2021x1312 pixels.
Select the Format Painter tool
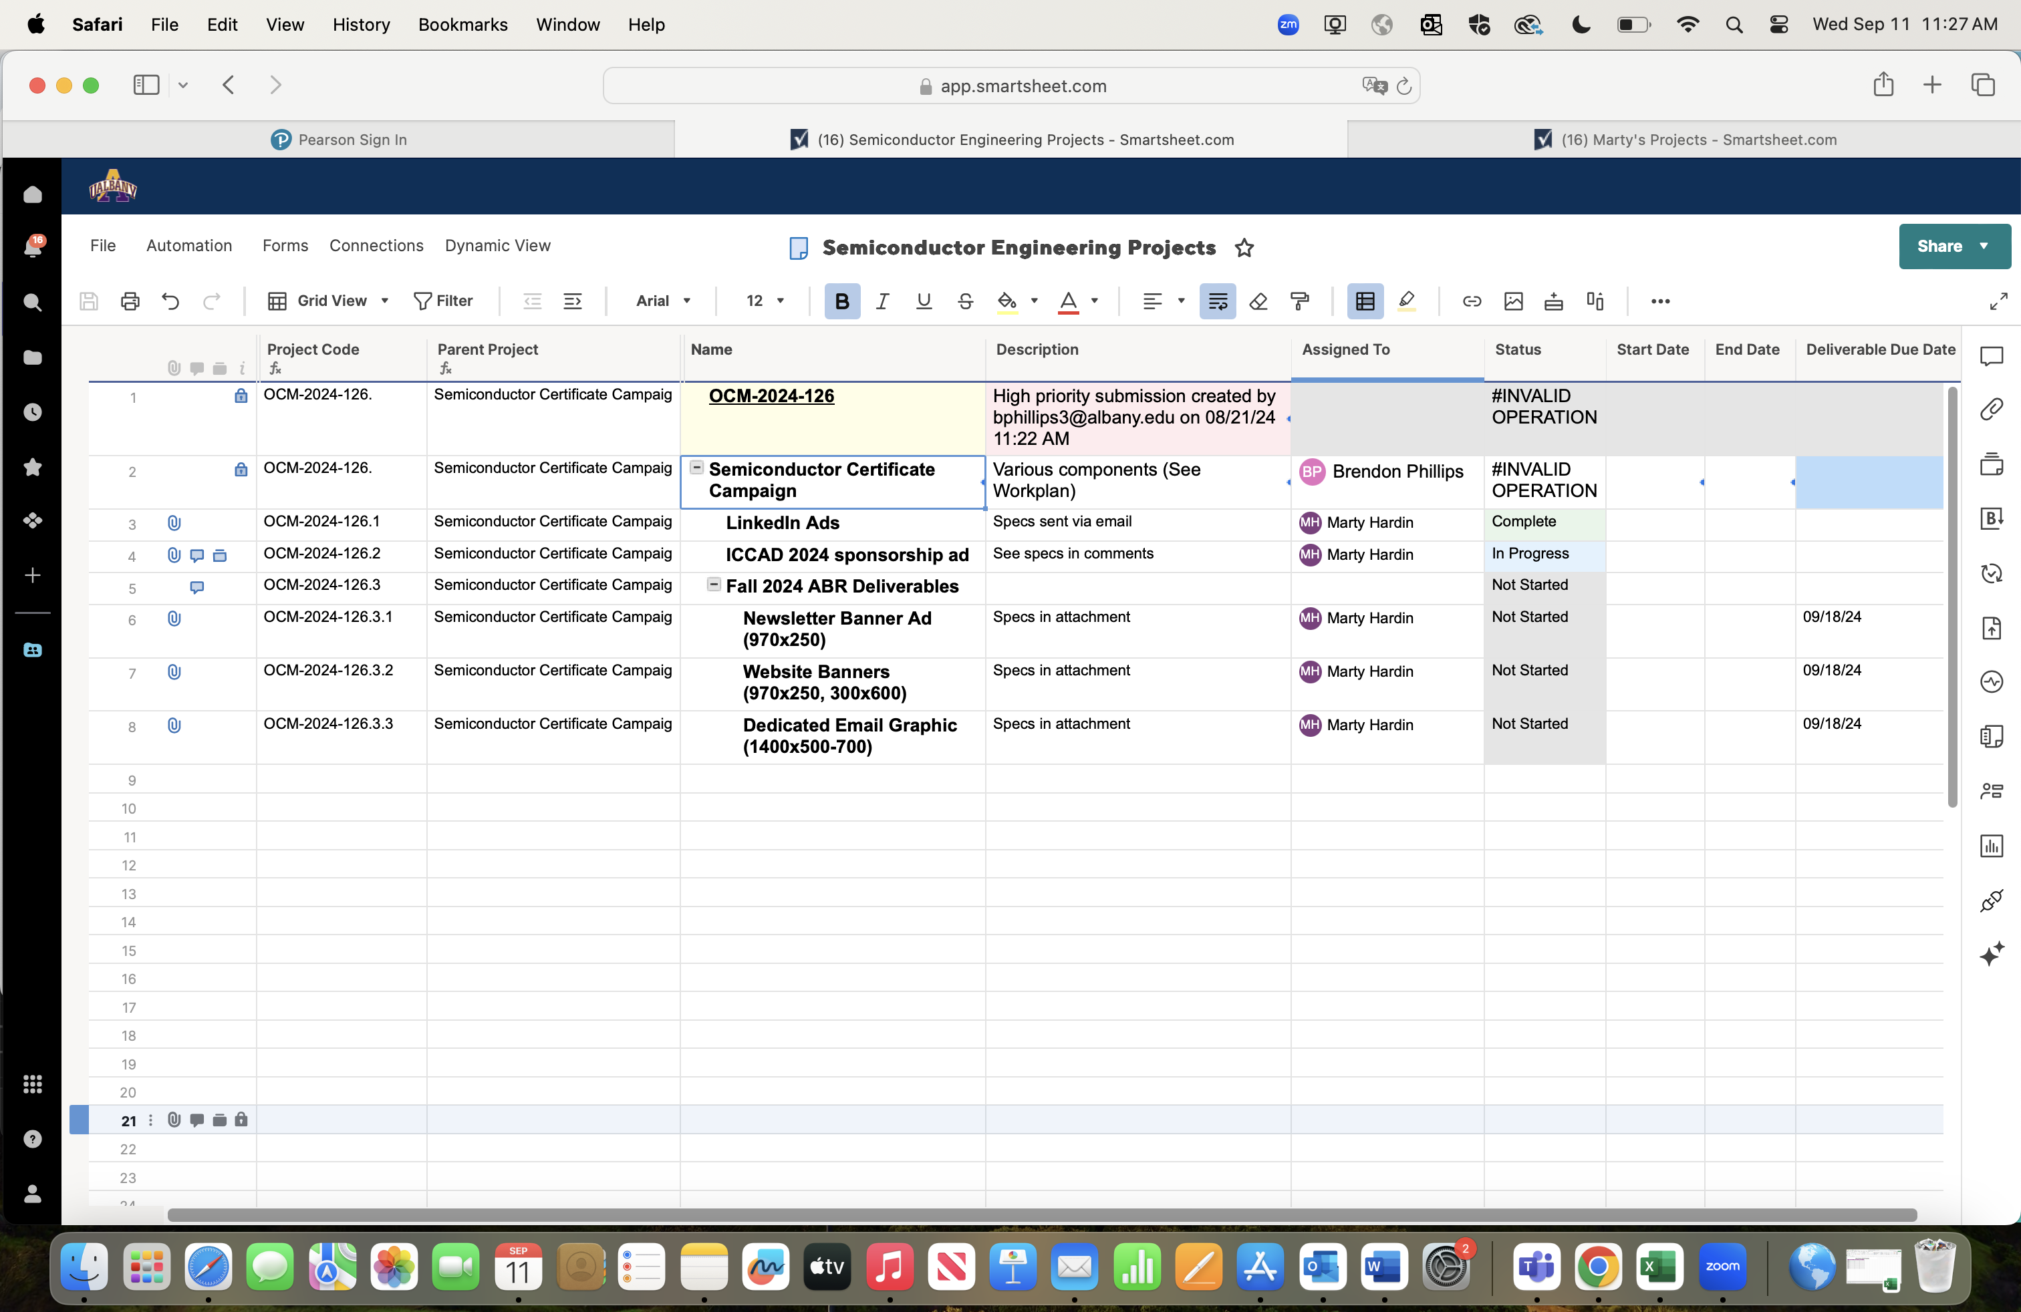point(1300,301)
